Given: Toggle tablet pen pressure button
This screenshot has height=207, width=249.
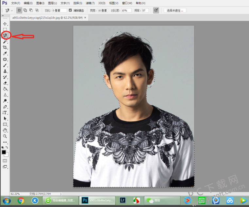Looking at the screenshot, I should click(156, 10).
